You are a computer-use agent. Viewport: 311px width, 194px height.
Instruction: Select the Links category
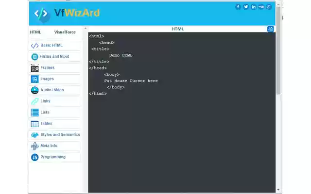[55, 101]
